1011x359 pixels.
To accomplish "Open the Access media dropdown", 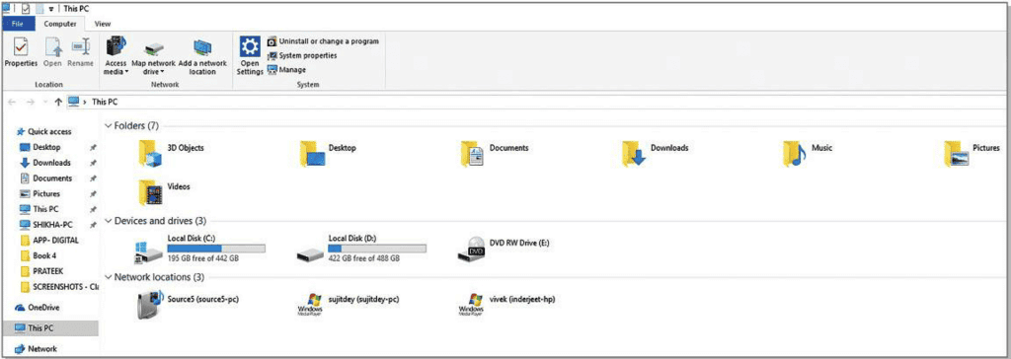I will pos(117,56).
